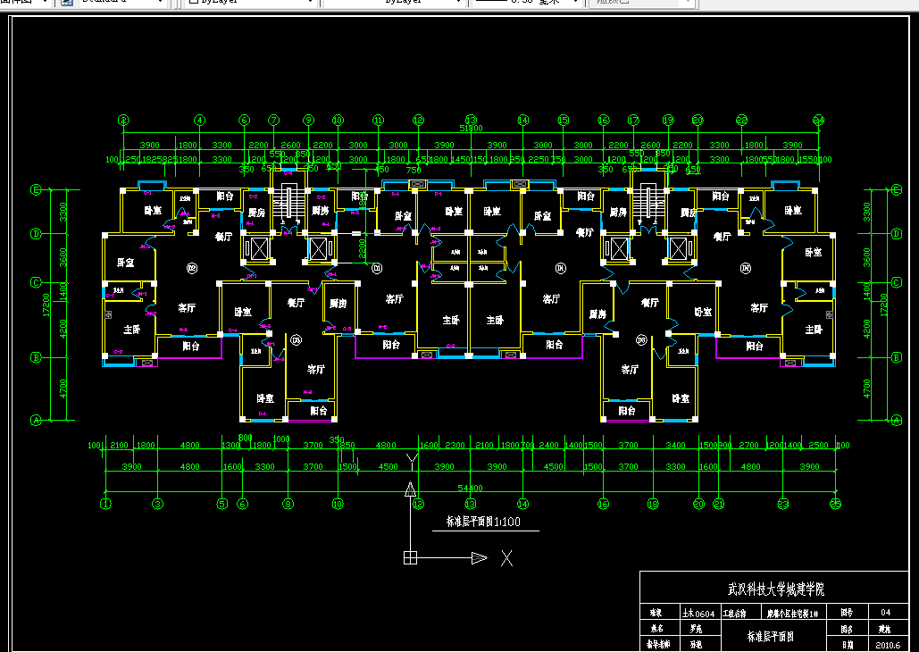Select the dimension text 2500
The image size is (919, 652).
pyautogui.click(x=818, y=446)
